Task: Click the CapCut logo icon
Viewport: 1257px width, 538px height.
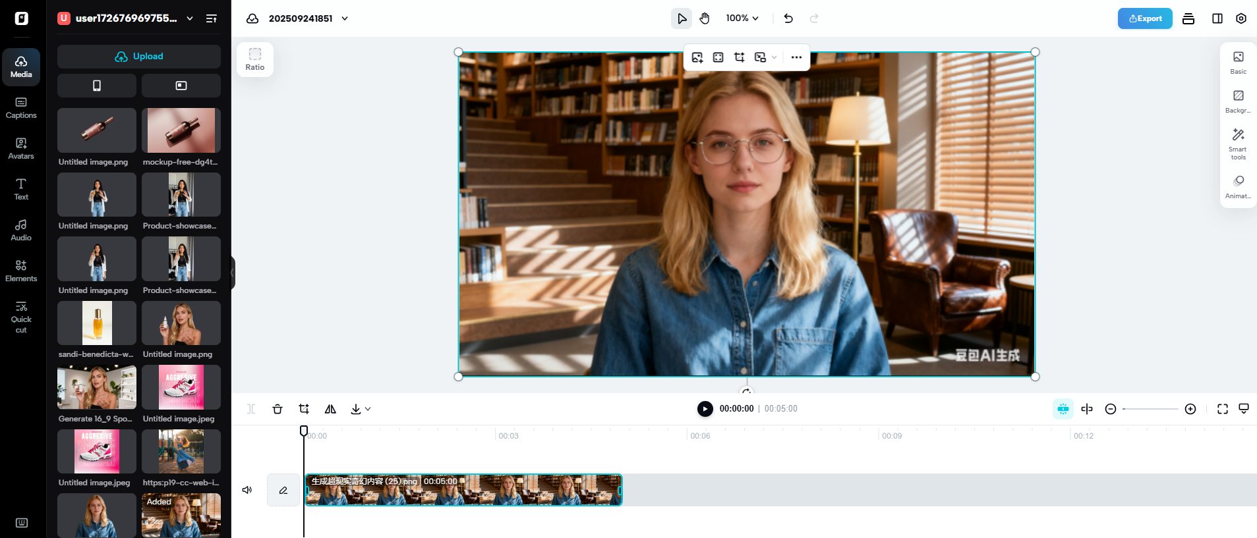Action: (22, 18)
